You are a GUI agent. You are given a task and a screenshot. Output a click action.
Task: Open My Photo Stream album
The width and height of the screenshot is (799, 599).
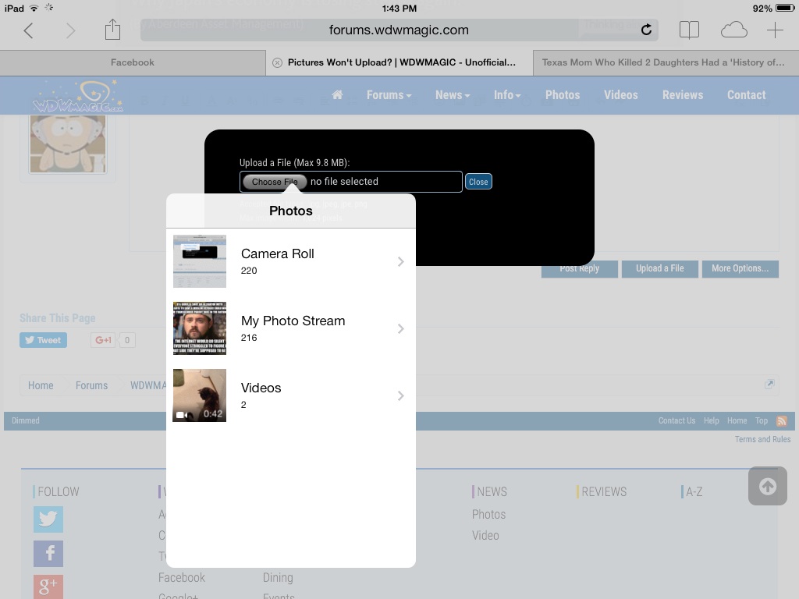(x=290, y=328)
